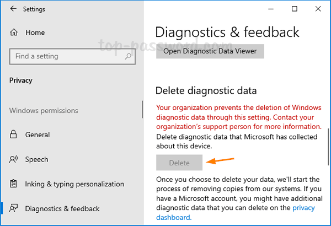331x226 pixels.
Task: Open Inking & typing personalization page
Action: pyautogui.click(x=74, y=184)
